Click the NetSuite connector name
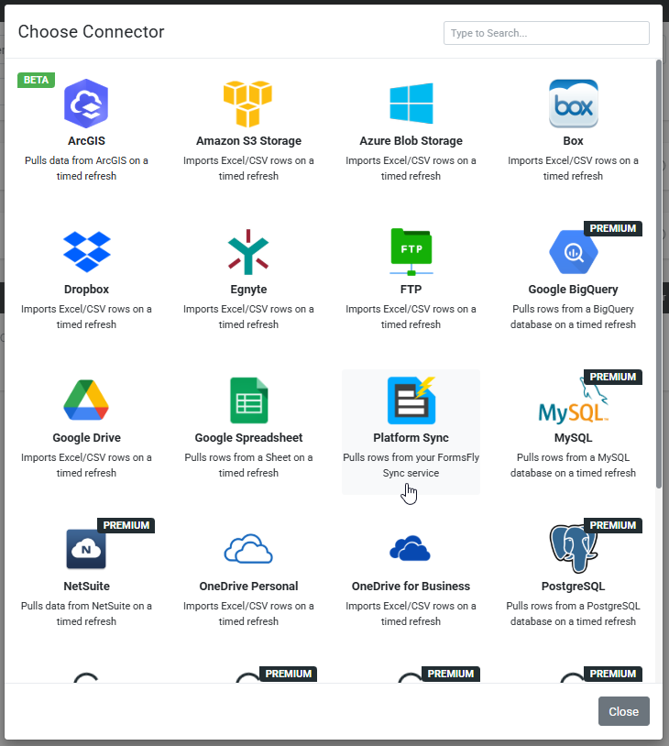669x746 pixels. coord(86,587)
